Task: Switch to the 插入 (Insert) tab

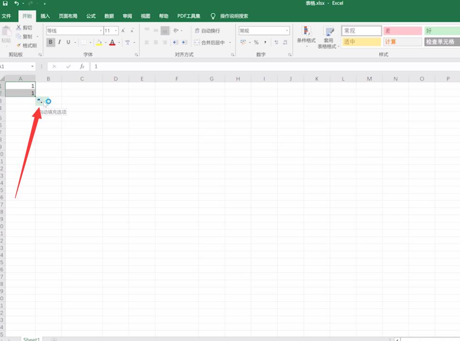Action: tap(45, 16)
